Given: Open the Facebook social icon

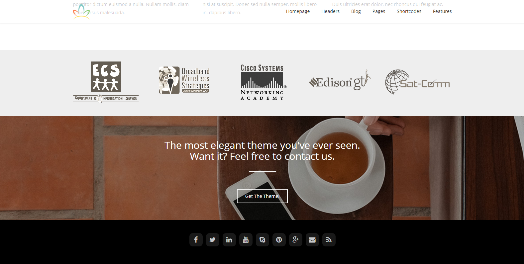Looking at the screenshot, I should [x=196, y=240].
